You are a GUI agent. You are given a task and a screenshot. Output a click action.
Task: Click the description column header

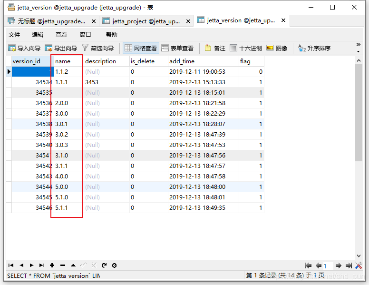[107, 61]
